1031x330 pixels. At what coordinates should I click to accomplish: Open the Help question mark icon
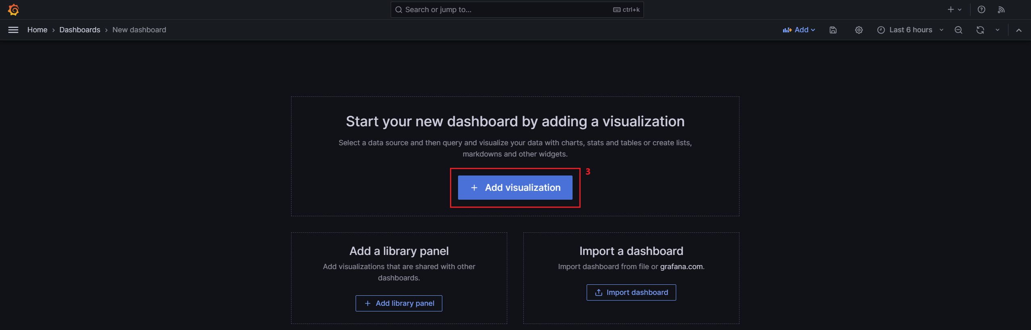(x=981, y=10)
